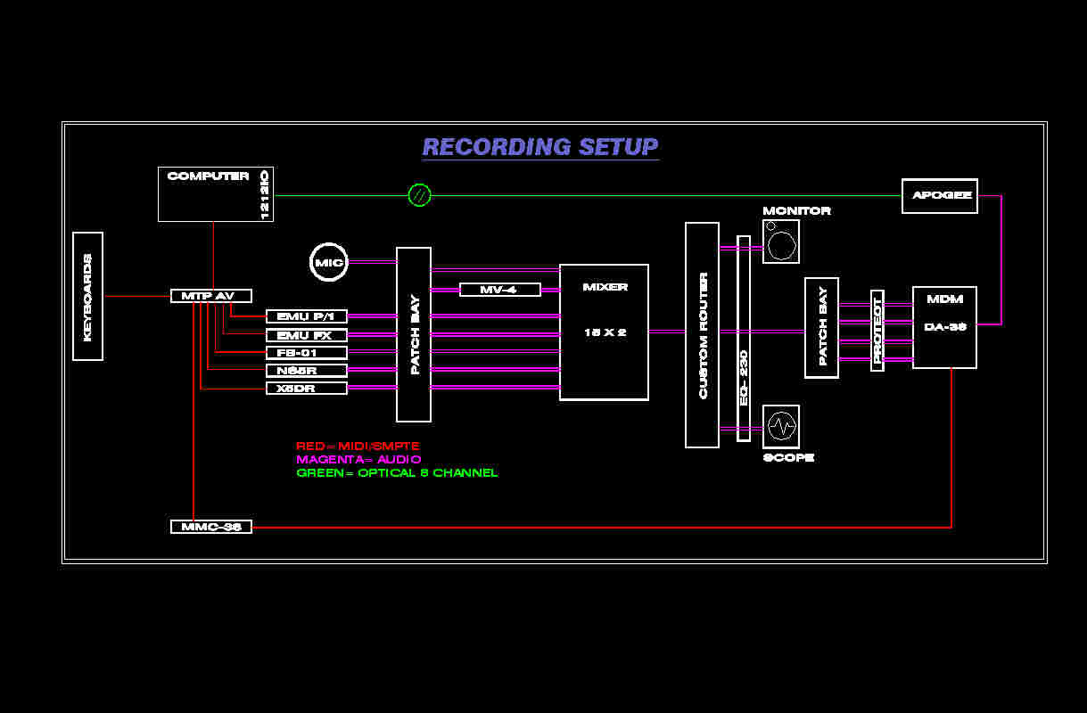
Task: Click the APOGEE box
Action: [940, 196]
